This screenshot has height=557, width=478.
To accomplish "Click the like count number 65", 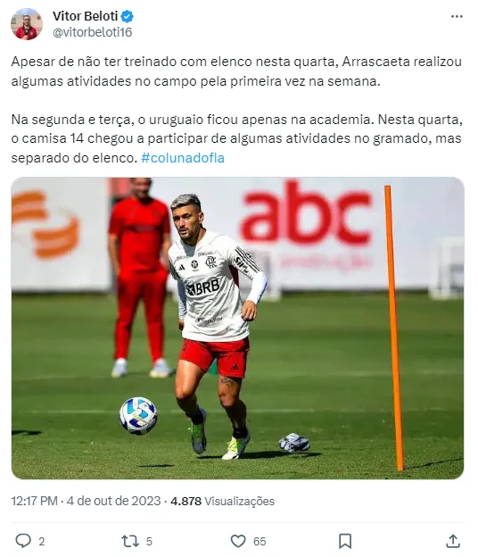I will tap(260, 541).
